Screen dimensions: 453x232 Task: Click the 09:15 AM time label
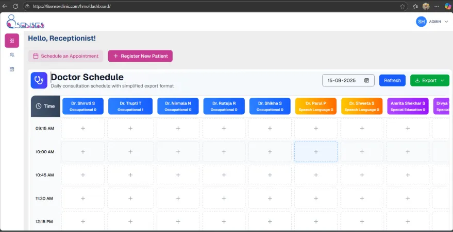tap(45, 129)
